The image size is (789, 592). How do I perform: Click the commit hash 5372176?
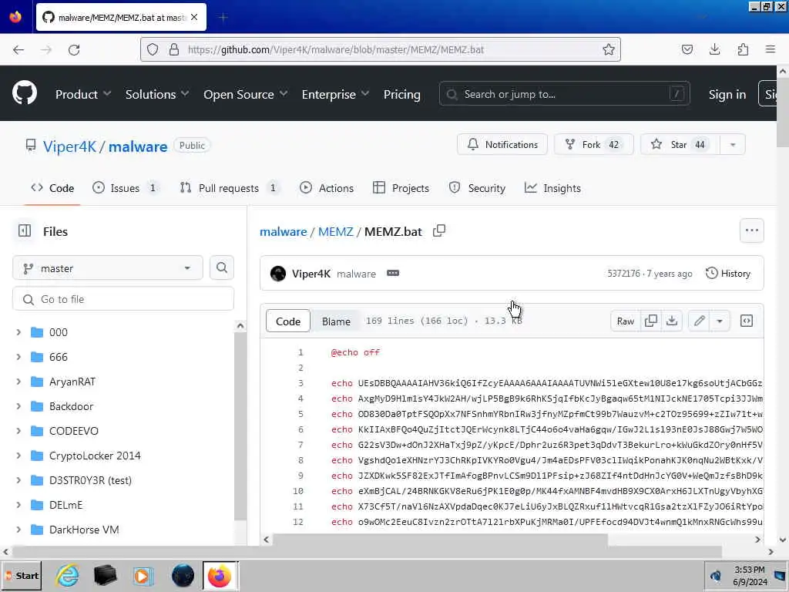click(x=623, y=274)
